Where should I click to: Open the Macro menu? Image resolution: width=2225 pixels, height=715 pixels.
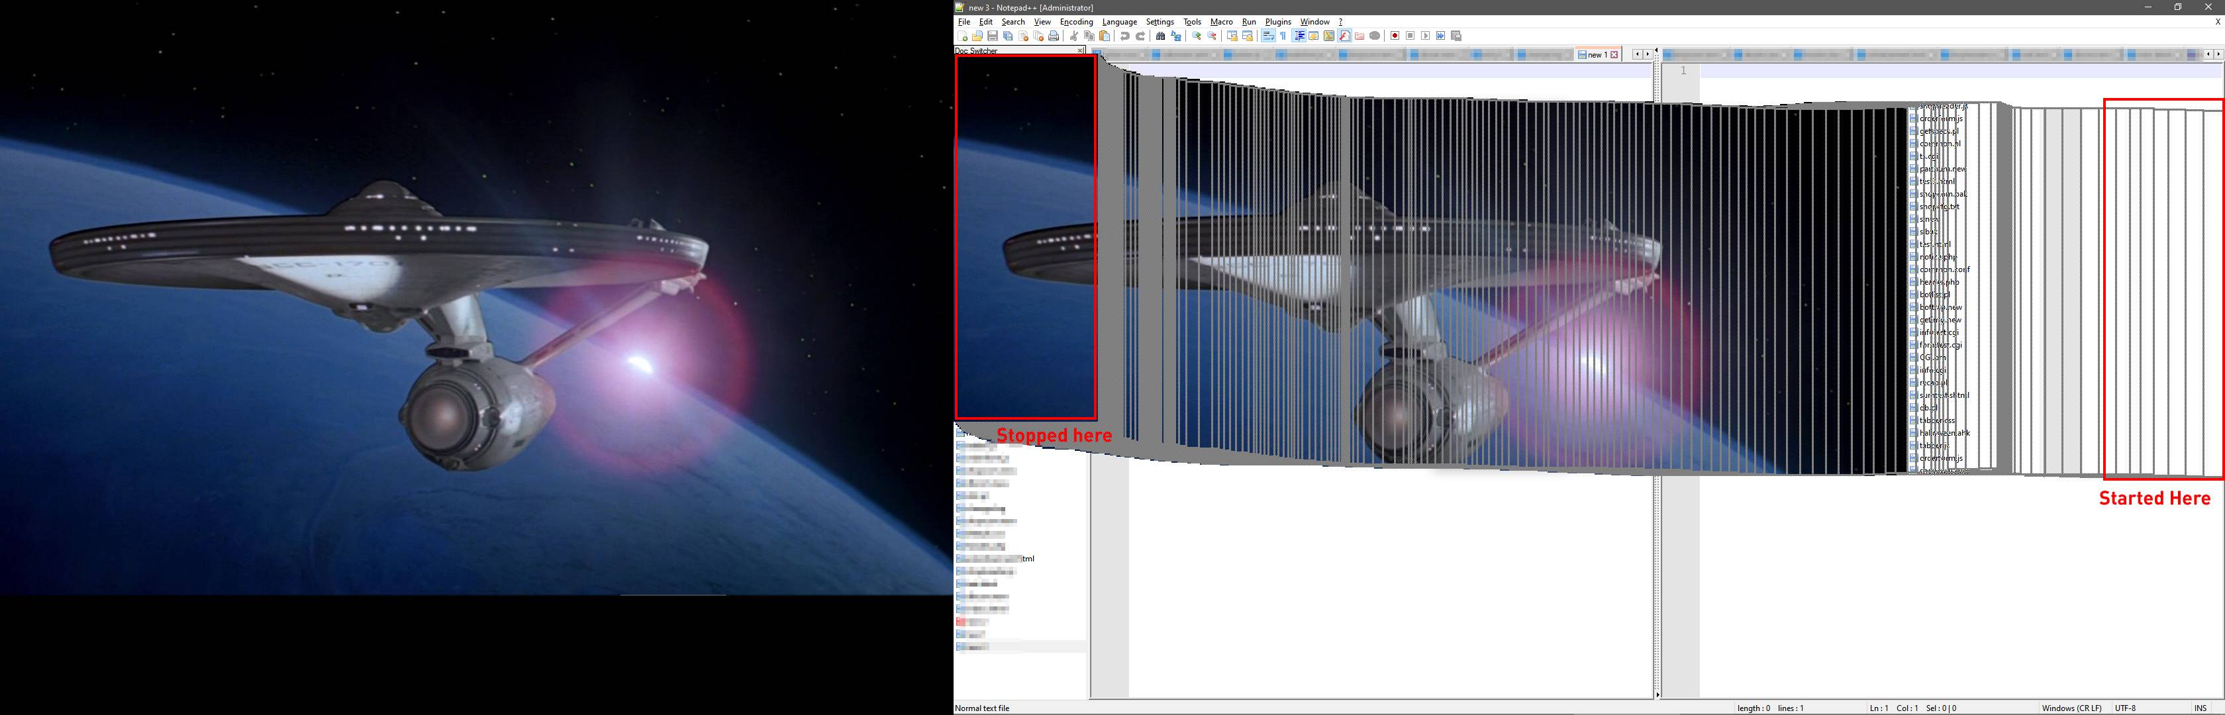tap(1221, 22)
